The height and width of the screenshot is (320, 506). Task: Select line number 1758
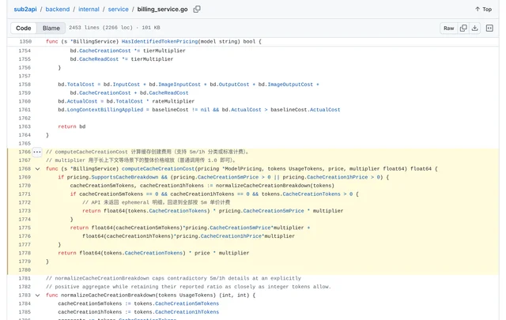tap(25, 85)
